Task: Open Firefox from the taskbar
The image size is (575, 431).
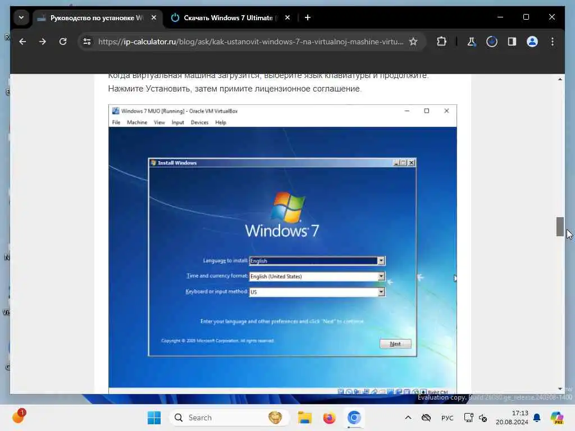Action: [x=329, y=418]
